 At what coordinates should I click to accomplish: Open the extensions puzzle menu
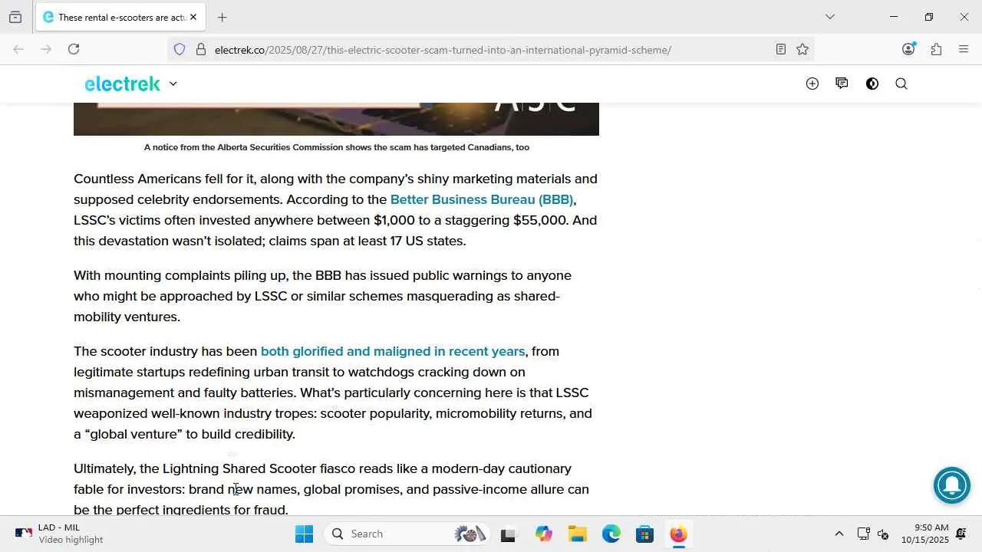936,49
